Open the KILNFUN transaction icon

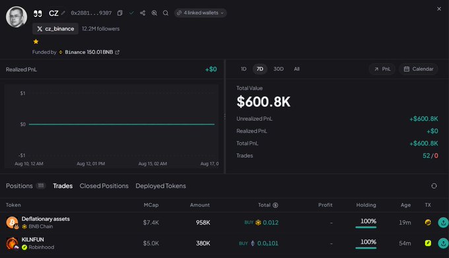tap(428, 243)
